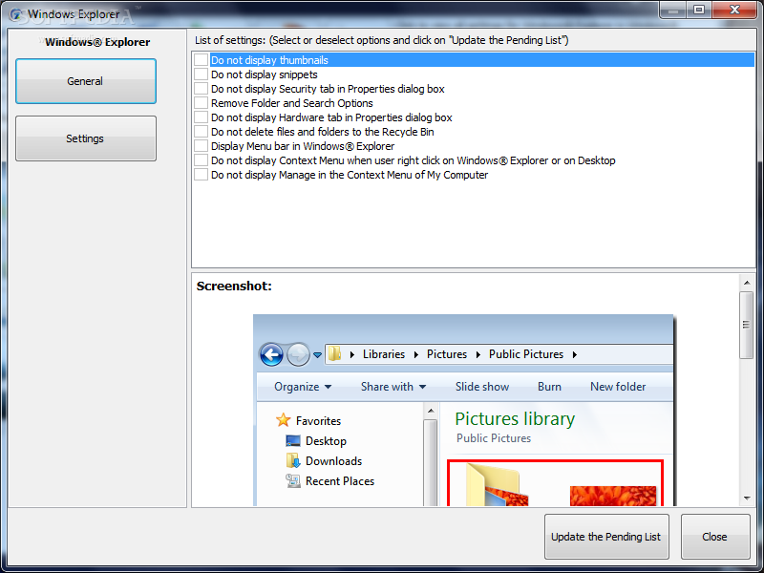Click the app icon in title bar
This screenshot has height=573, width=764.
pos(16,14)
